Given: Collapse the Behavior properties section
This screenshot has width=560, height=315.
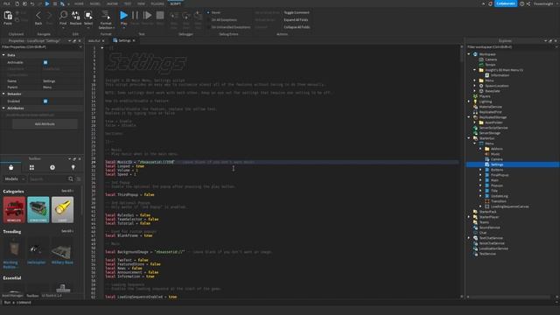Looking at the screenshot, I should click(3, 94).
